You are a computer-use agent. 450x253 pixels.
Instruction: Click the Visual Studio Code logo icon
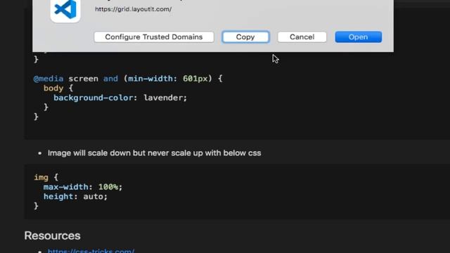65,10
